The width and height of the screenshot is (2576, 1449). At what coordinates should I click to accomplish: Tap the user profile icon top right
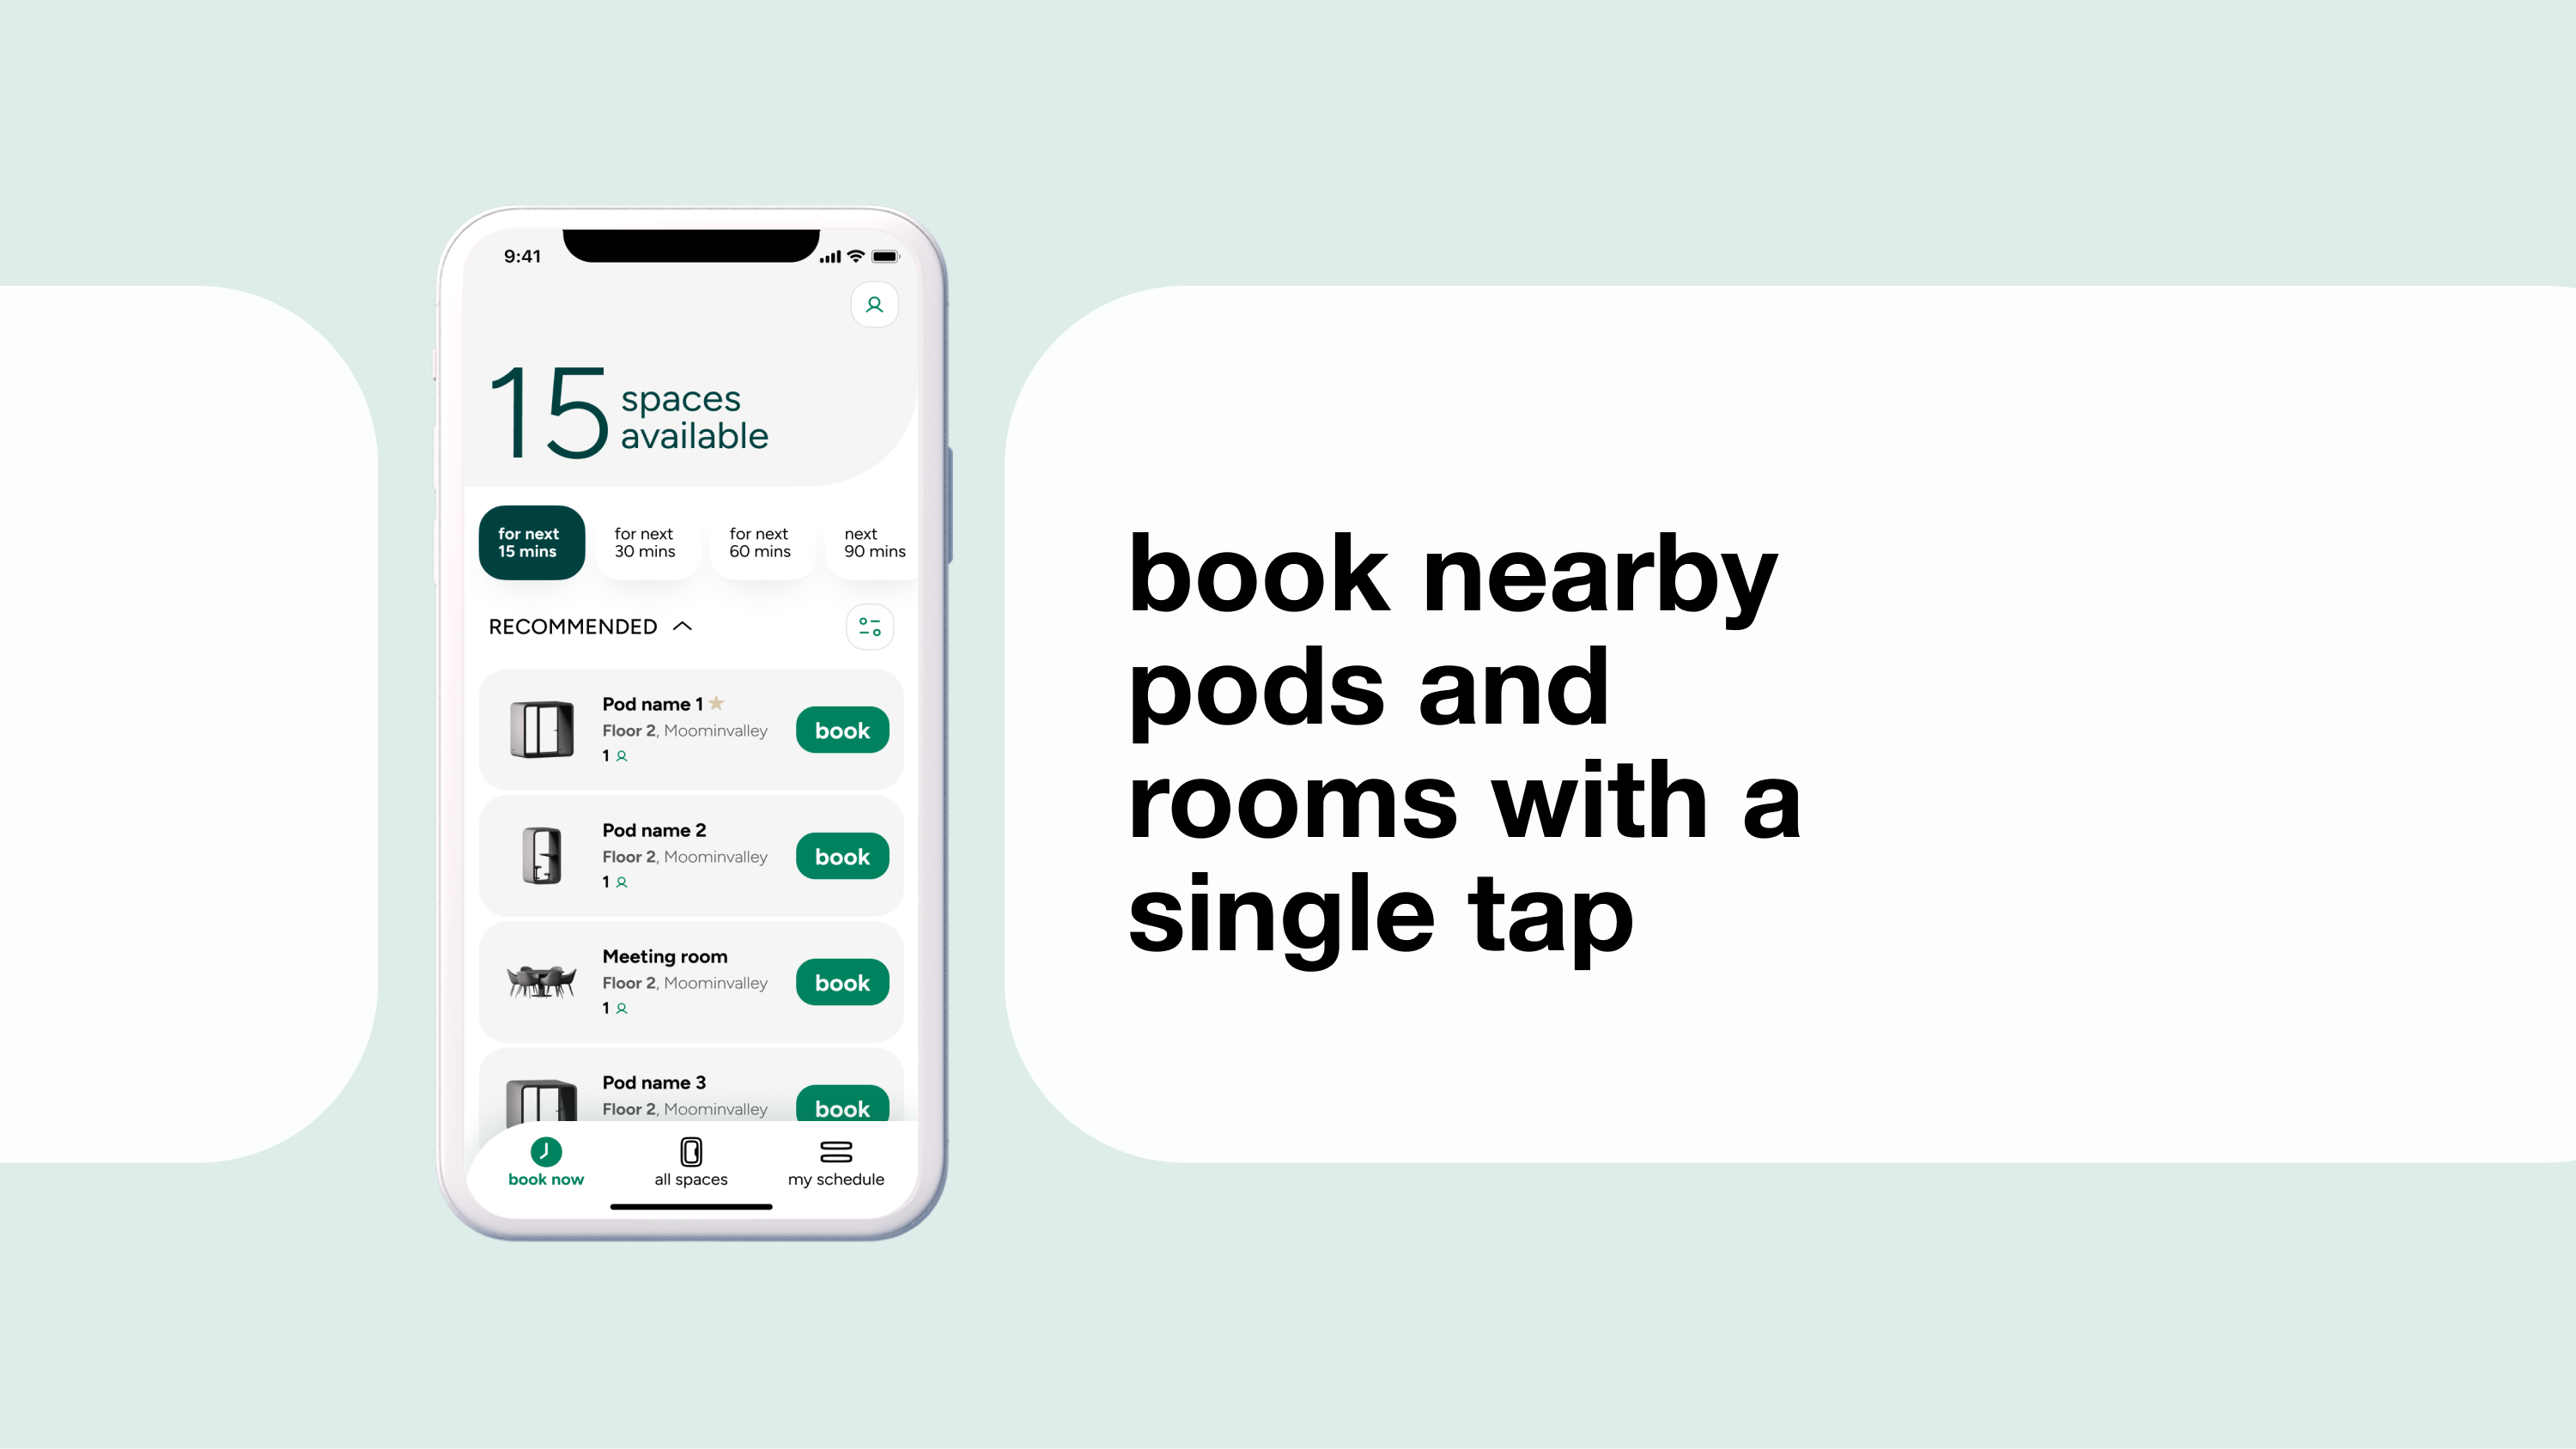pos(872,305)
